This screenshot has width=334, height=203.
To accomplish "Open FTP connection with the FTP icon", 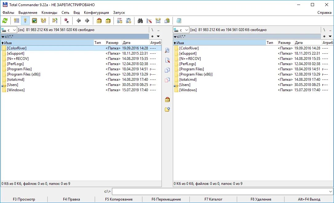I will (120, 21).
